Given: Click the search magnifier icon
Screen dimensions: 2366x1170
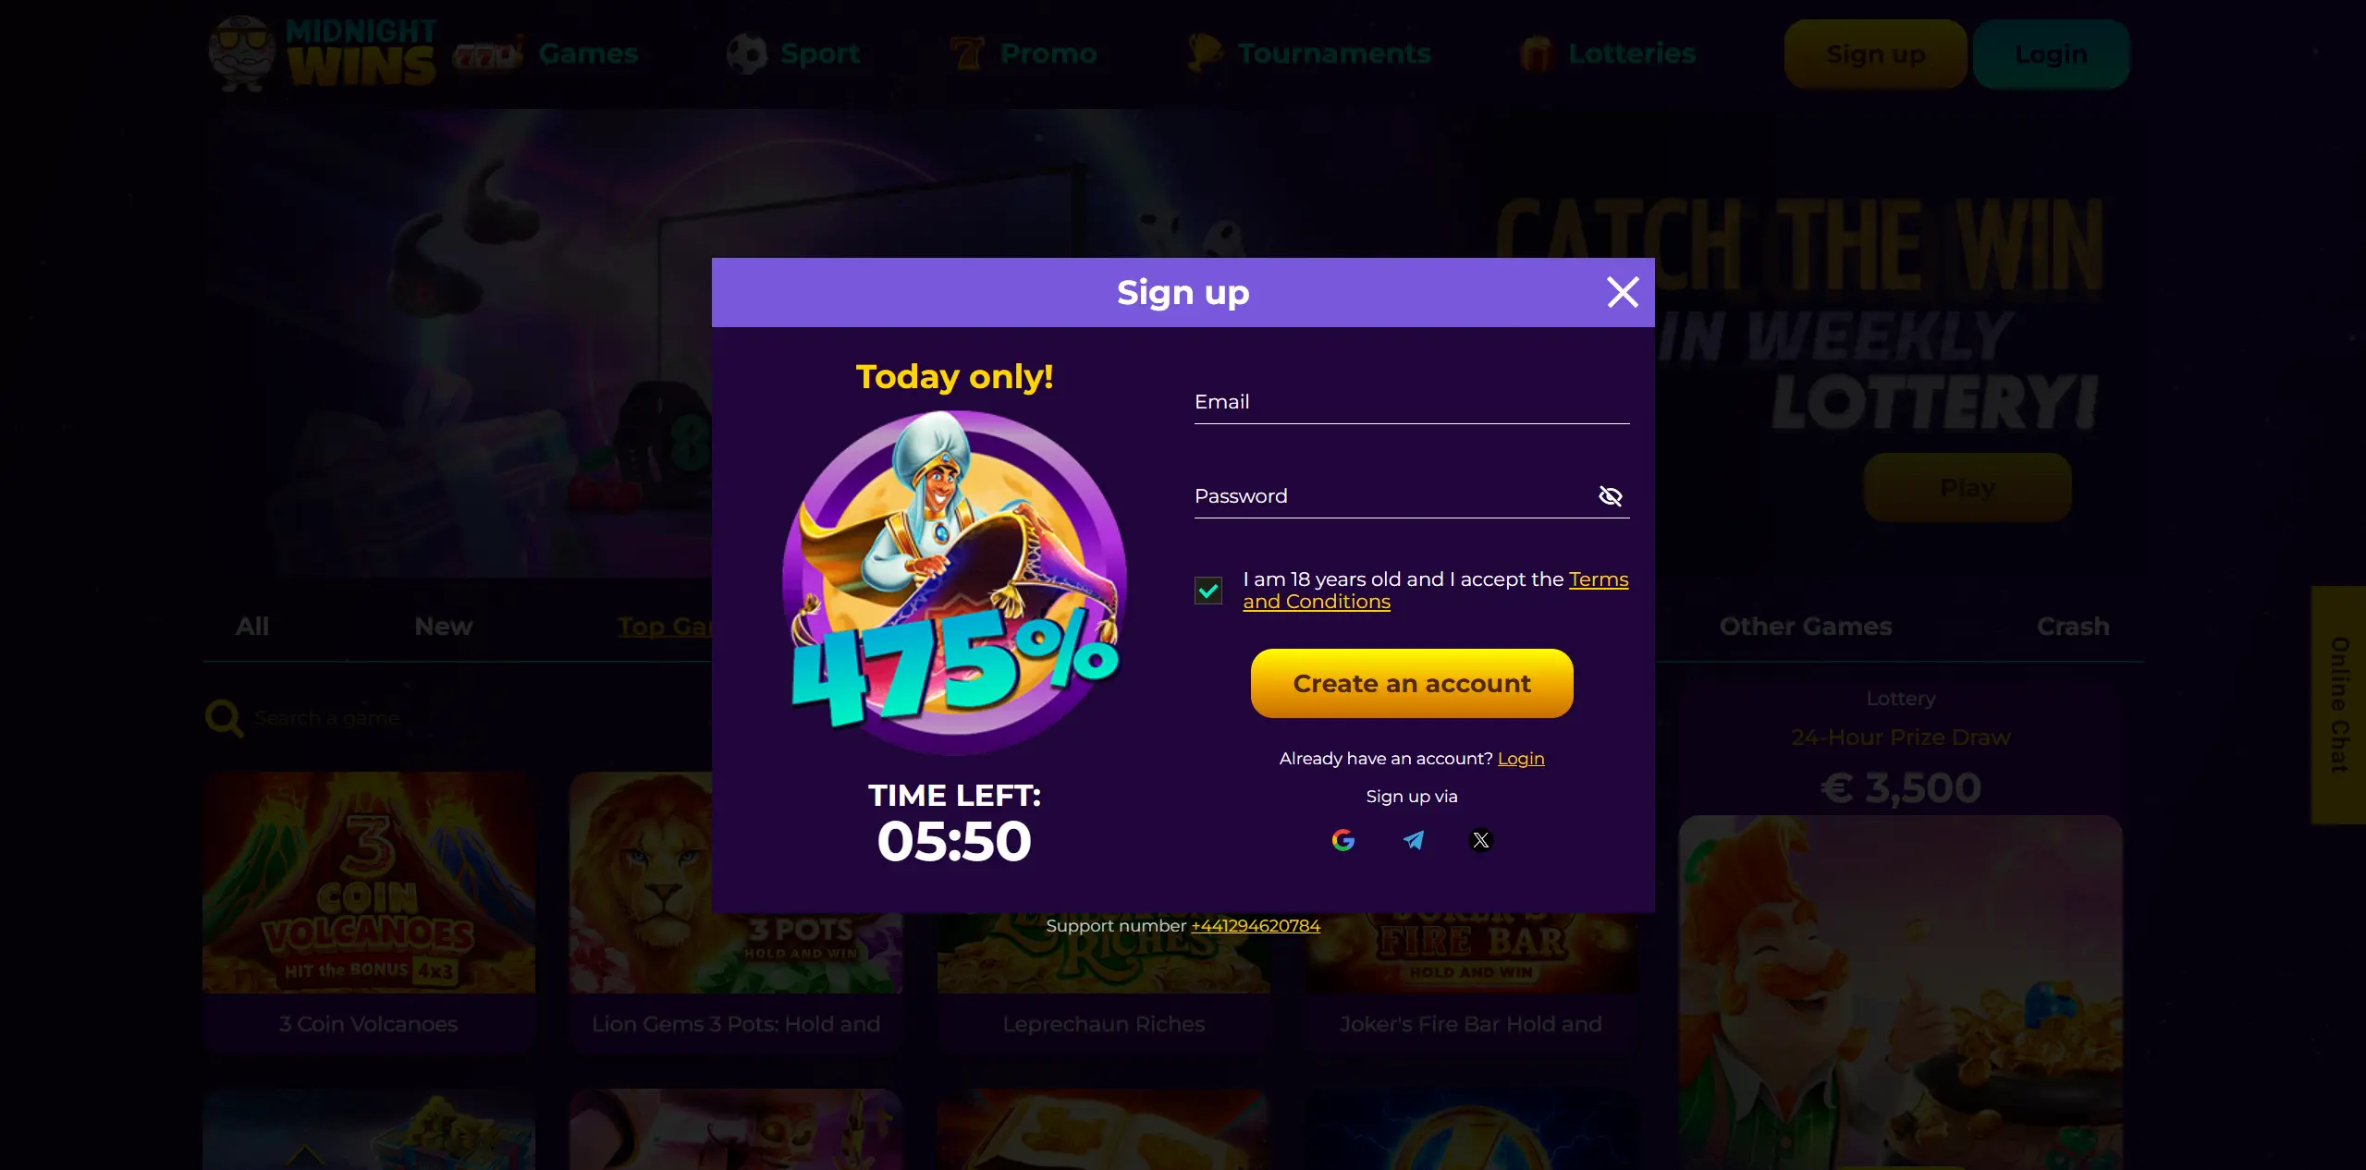Looking at the screenshot, I should click(x=224, y=718).
